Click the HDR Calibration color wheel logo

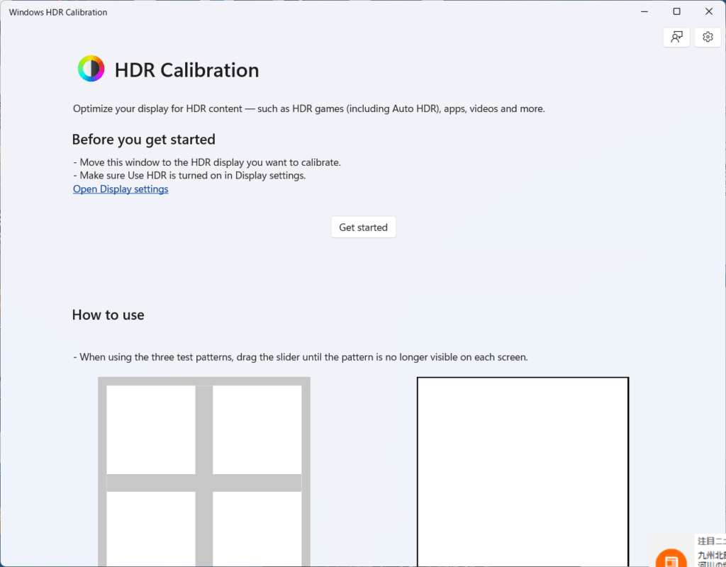[91, 69]
